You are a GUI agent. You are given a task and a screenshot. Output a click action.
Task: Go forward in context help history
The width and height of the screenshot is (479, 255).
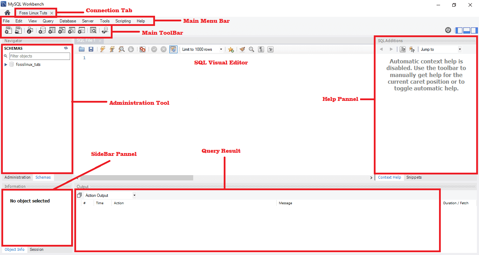tap(391, 49)
